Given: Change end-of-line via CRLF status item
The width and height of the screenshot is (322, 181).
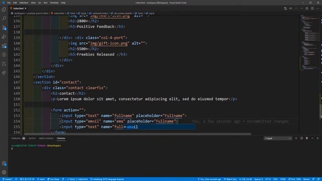Looking at the screenshot, I should coord(275,179).
